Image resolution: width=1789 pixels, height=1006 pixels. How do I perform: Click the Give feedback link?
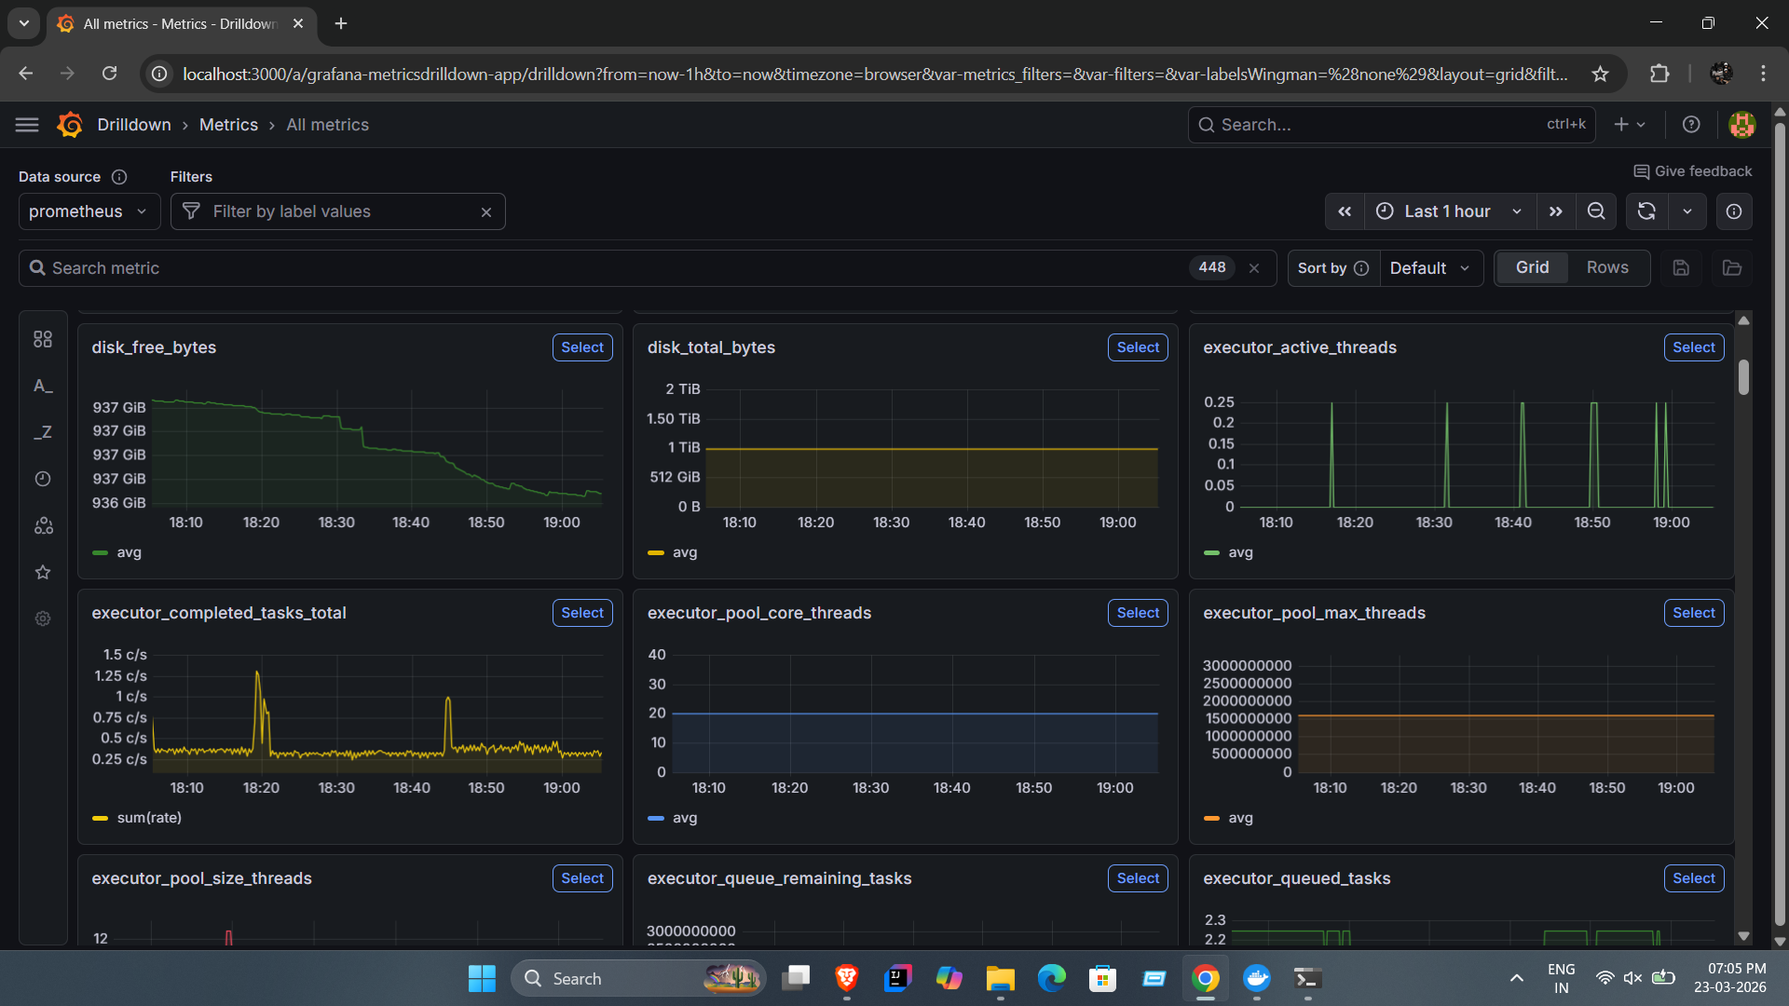1693,171
